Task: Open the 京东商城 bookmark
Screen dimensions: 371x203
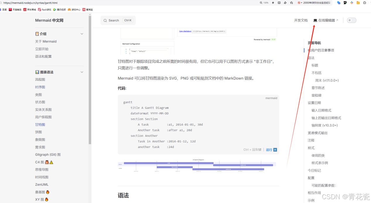Action: click(30, 10)
